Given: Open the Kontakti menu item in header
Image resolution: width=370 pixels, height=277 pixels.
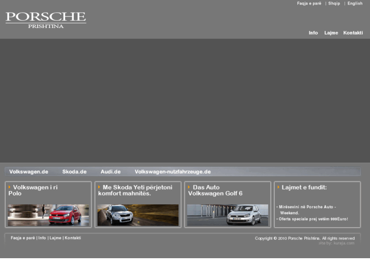Looking at the screenshot, I should (353, 33).
